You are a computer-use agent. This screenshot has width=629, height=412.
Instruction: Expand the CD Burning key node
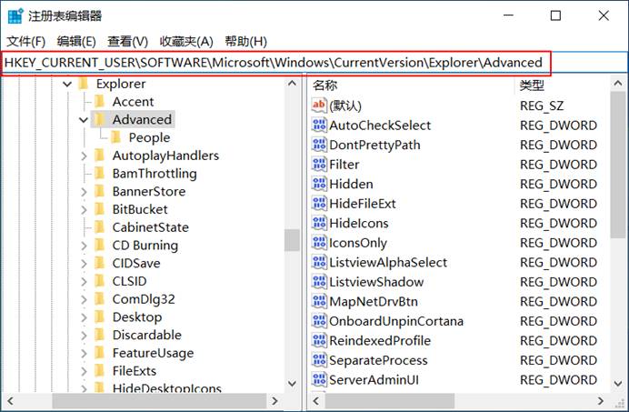(x=84, y=246)
